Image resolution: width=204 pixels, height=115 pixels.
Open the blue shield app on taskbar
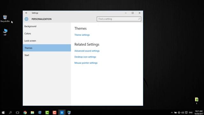pos(40,112)
